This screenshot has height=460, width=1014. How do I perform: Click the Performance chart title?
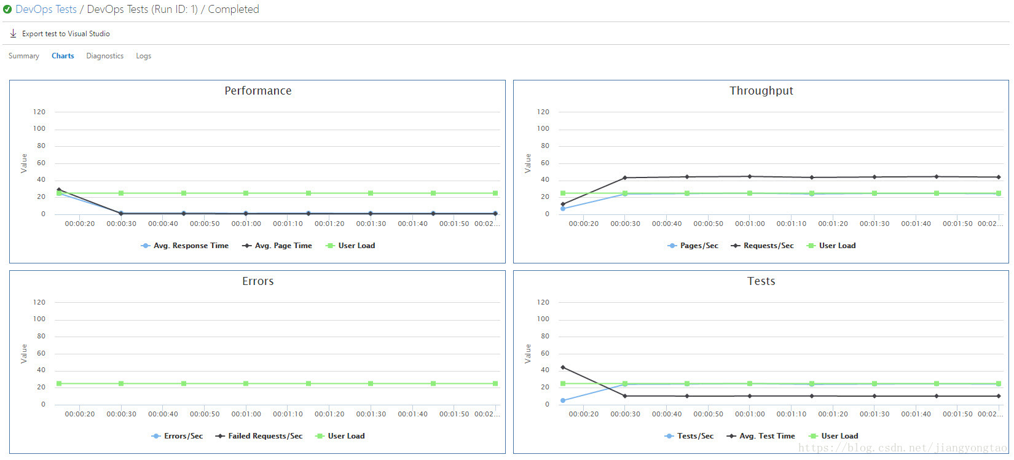pyautogui.click(x=258, y=91)
